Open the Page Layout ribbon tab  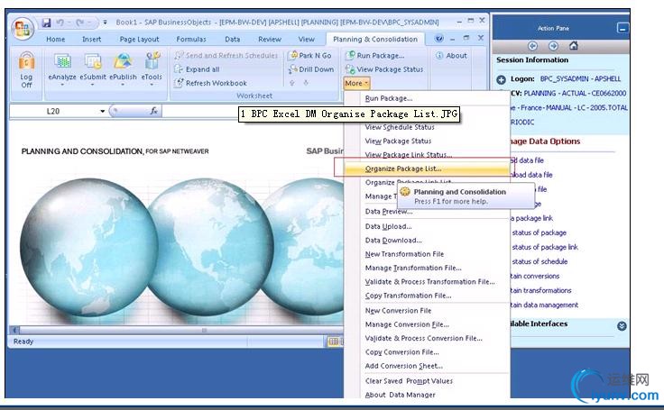[139, 40]
